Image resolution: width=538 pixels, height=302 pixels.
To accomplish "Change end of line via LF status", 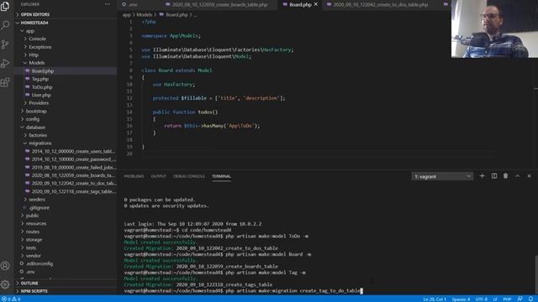I will click(x=495, y=299).
